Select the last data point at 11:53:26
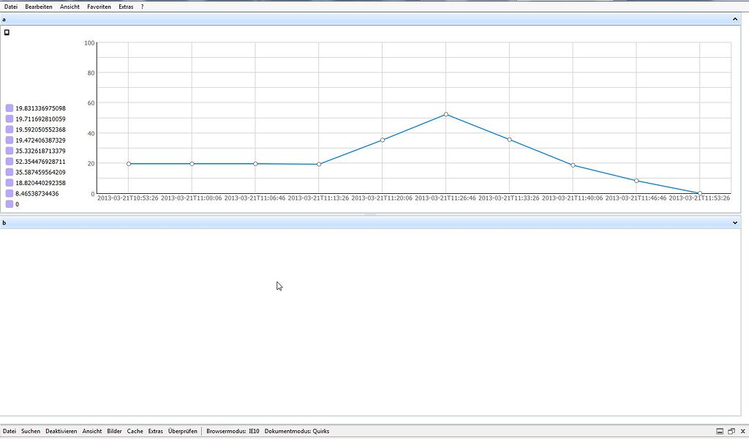749x439 pixels. [700, 193]
